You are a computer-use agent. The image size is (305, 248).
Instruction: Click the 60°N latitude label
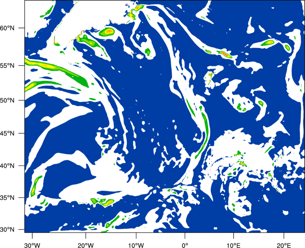[x=7, y=28]
